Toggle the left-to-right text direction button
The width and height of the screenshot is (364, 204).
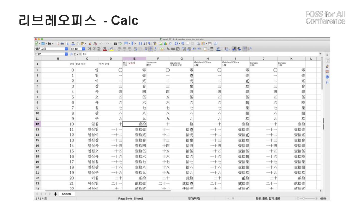click(x=234, y=49)
